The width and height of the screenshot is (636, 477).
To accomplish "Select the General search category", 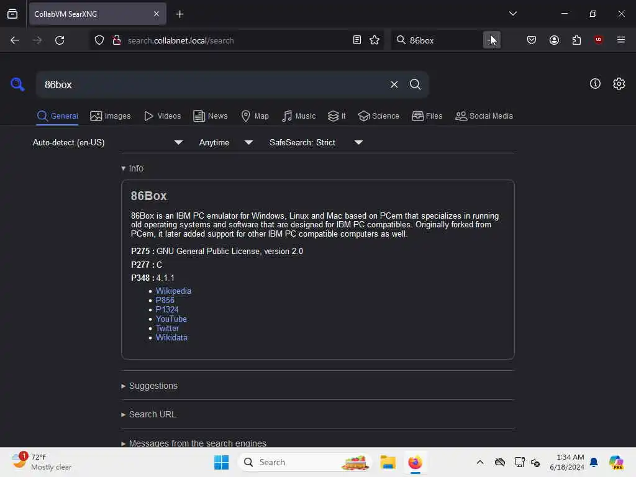I will [57, 116].
